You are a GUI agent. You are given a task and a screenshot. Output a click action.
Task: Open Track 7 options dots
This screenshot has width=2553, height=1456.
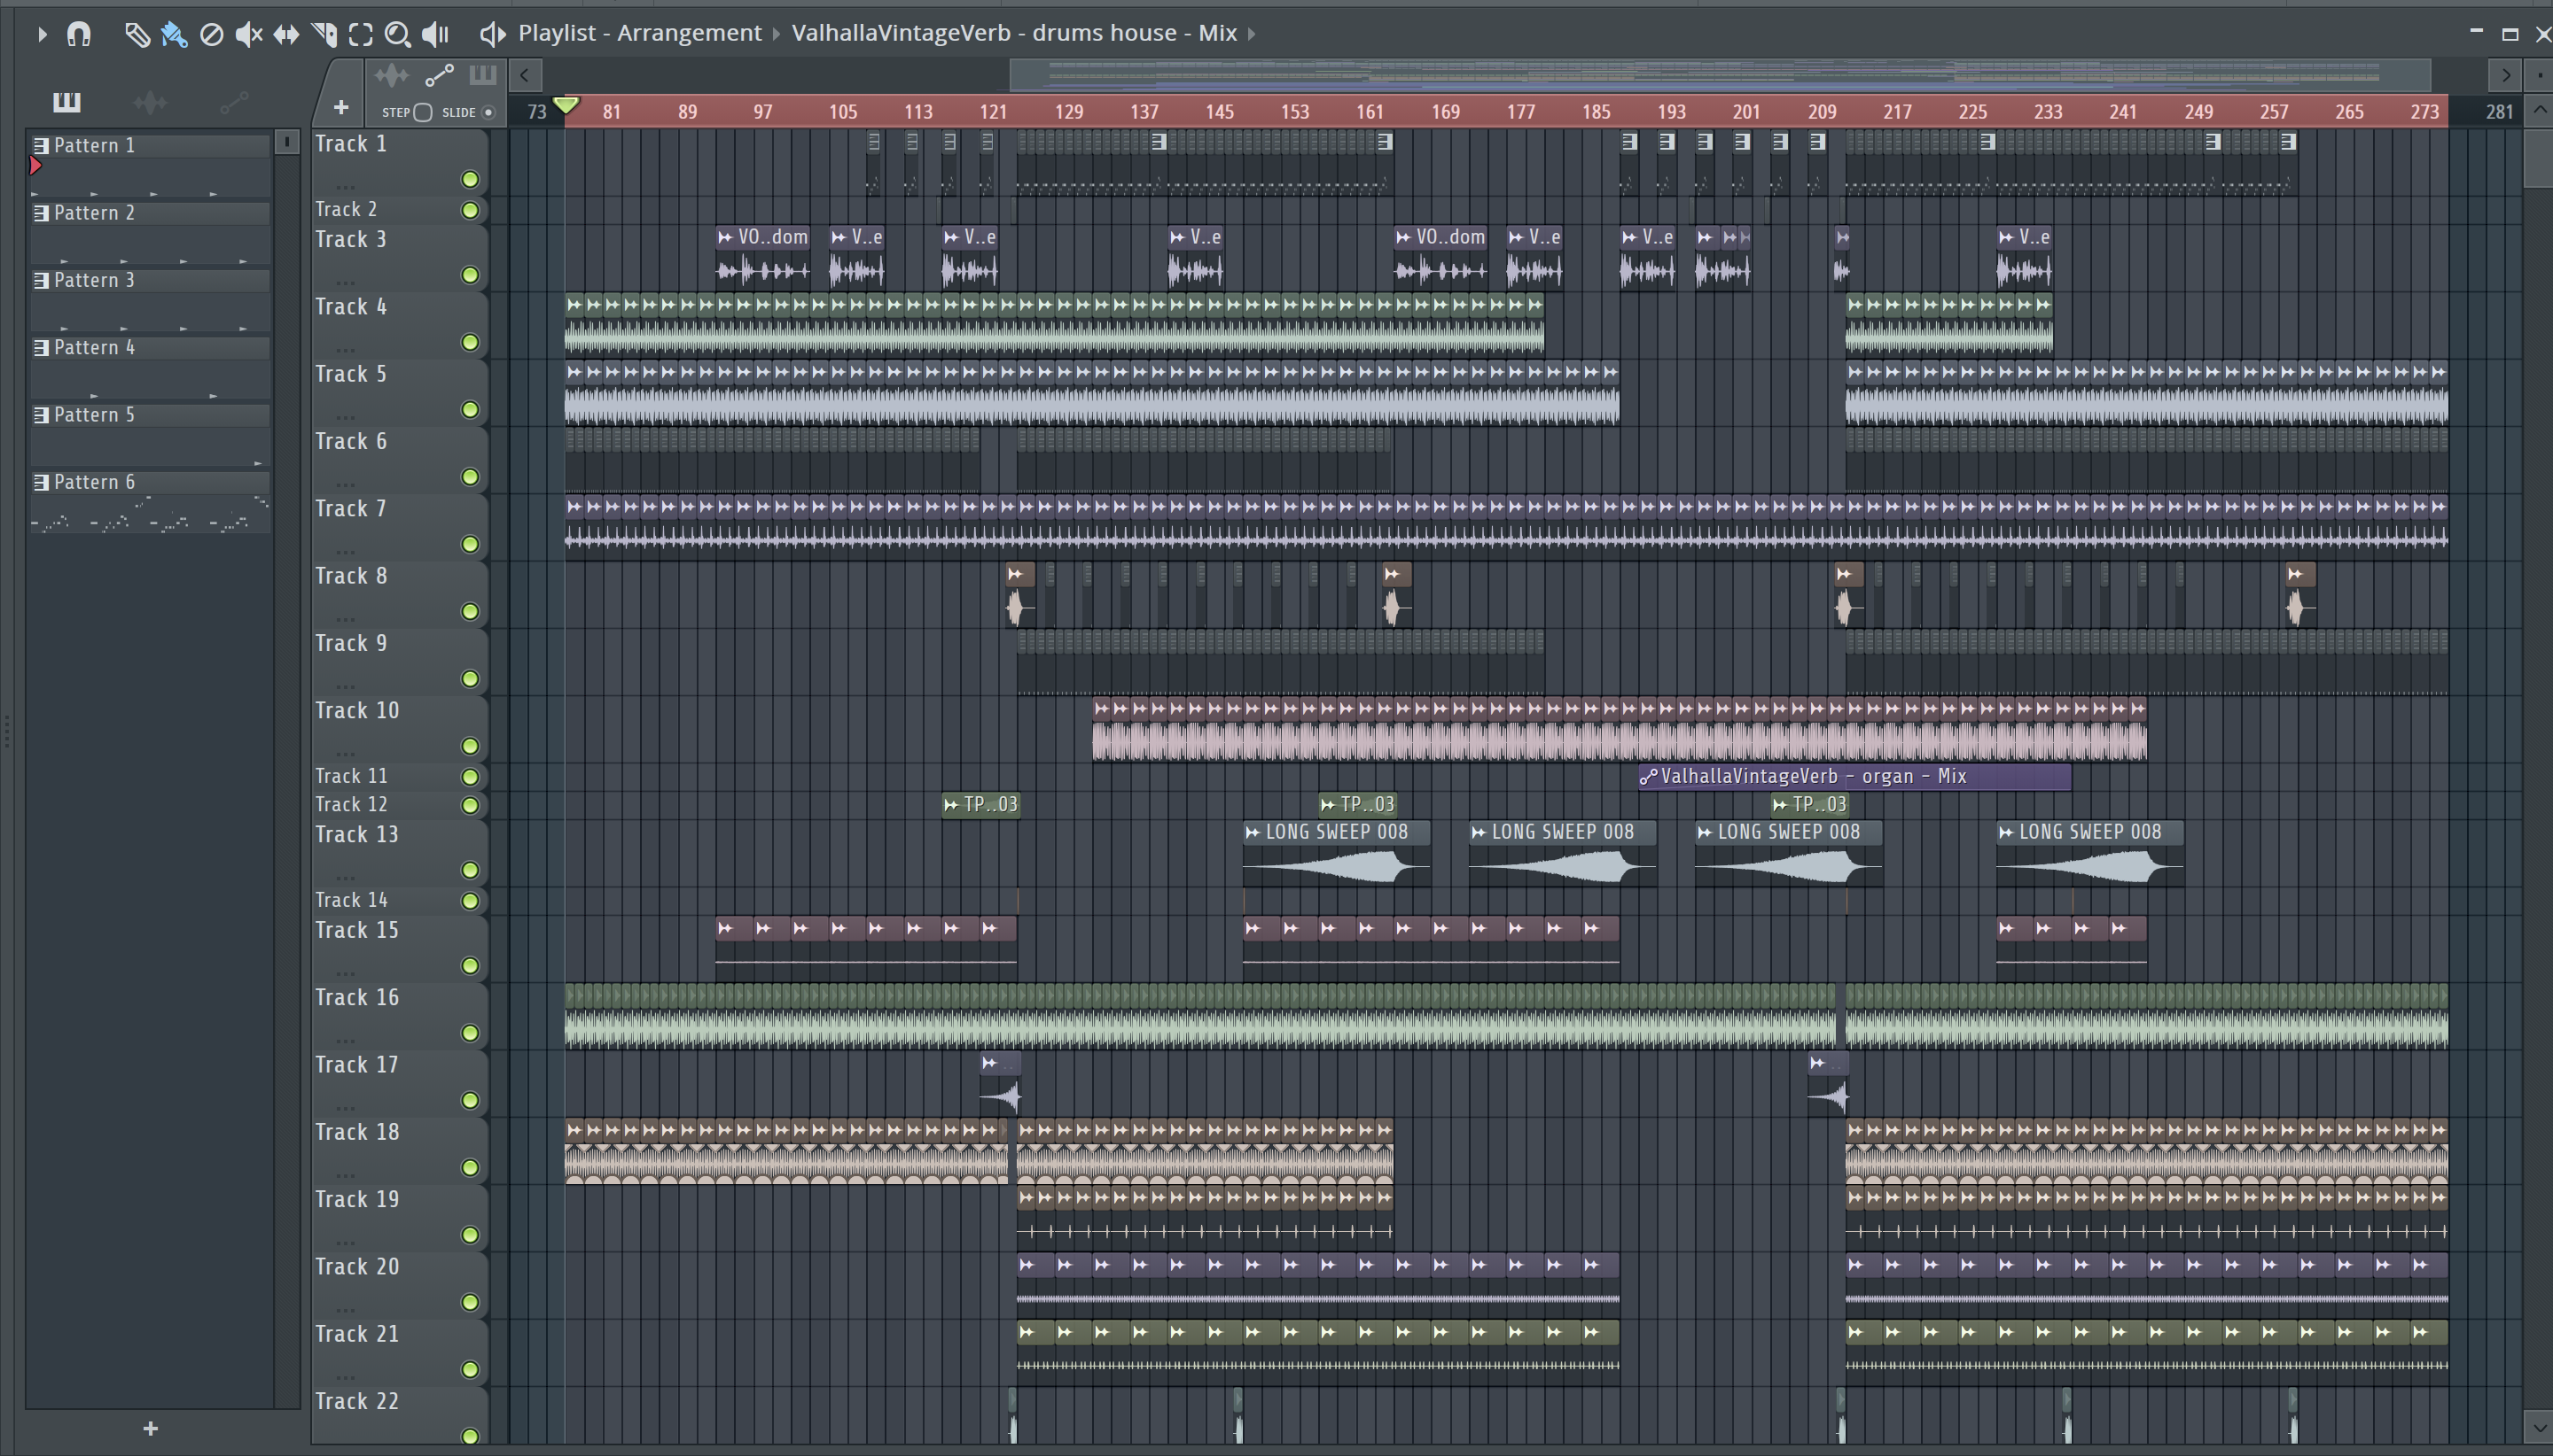click(x=347, y=552)
